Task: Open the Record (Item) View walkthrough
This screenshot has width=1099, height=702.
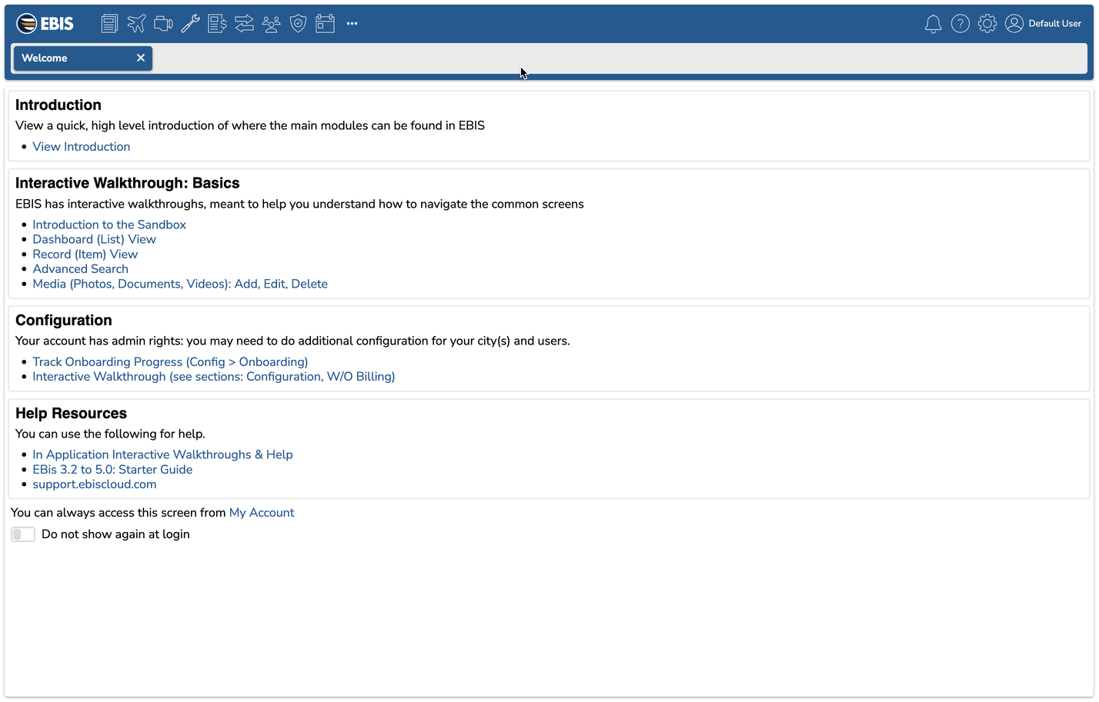Action: coord(85,255)
